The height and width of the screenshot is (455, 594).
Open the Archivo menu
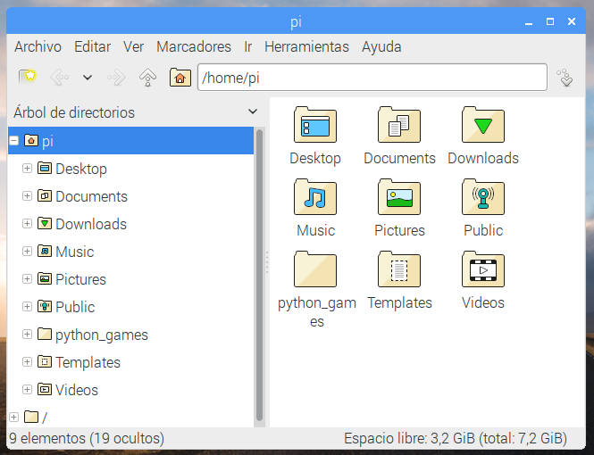(38, 47)
